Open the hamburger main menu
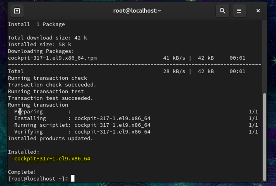Viewport: 276px width, 186px height. (x=239, y=11)
